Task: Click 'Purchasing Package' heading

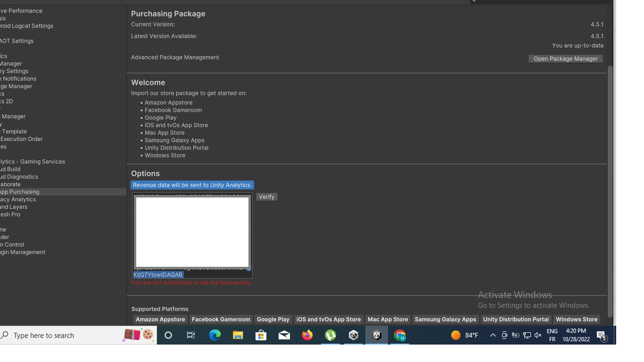Action: click(x=168, y=14)
